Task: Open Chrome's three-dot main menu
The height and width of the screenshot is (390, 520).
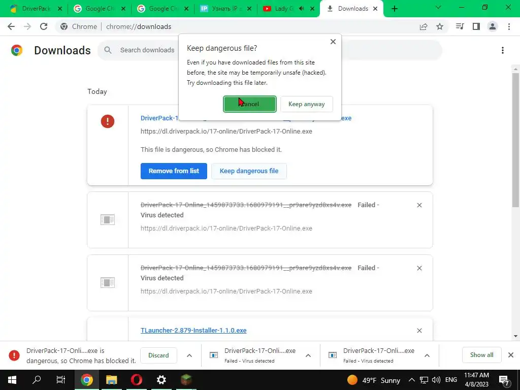Action: [509, 26]
